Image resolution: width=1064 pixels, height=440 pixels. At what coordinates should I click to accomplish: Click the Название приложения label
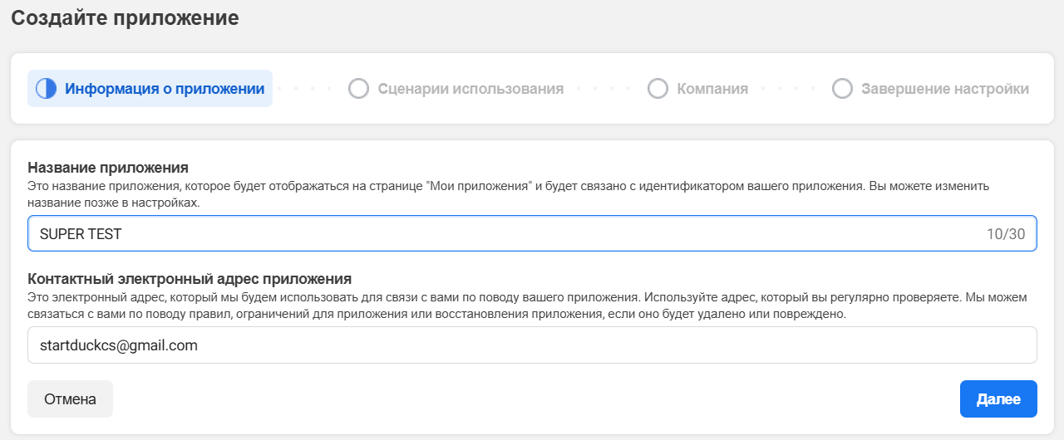click(108, 168)
